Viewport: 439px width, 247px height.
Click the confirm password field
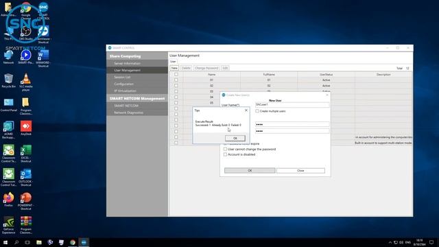292,131
